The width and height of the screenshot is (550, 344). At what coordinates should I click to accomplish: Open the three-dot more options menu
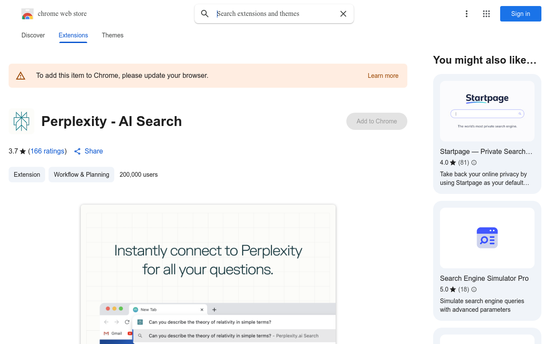466,14
